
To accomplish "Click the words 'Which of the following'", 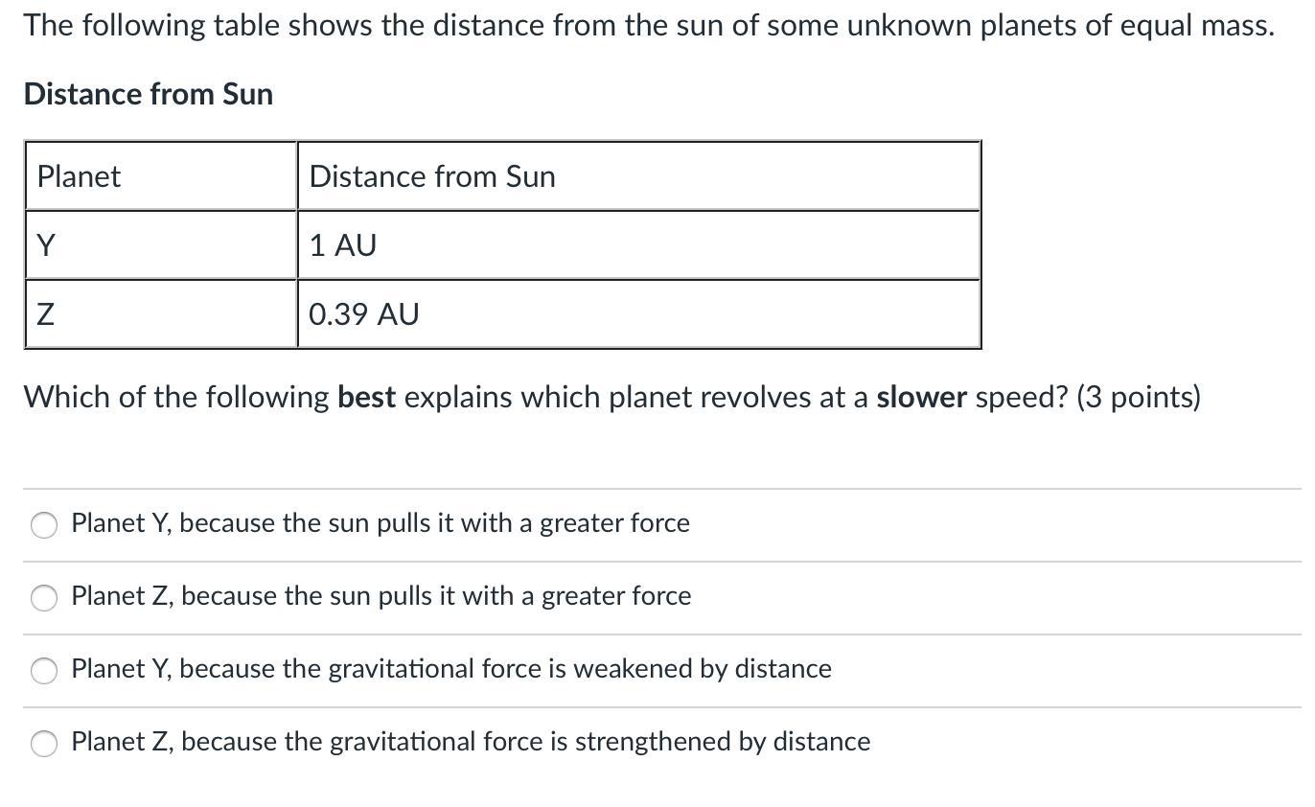I will point(176,397).
